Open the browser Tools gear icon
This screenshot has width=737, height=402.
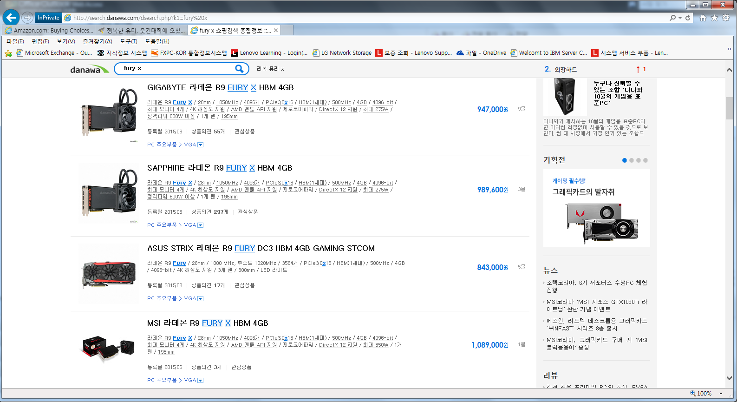tap(726, 18)
